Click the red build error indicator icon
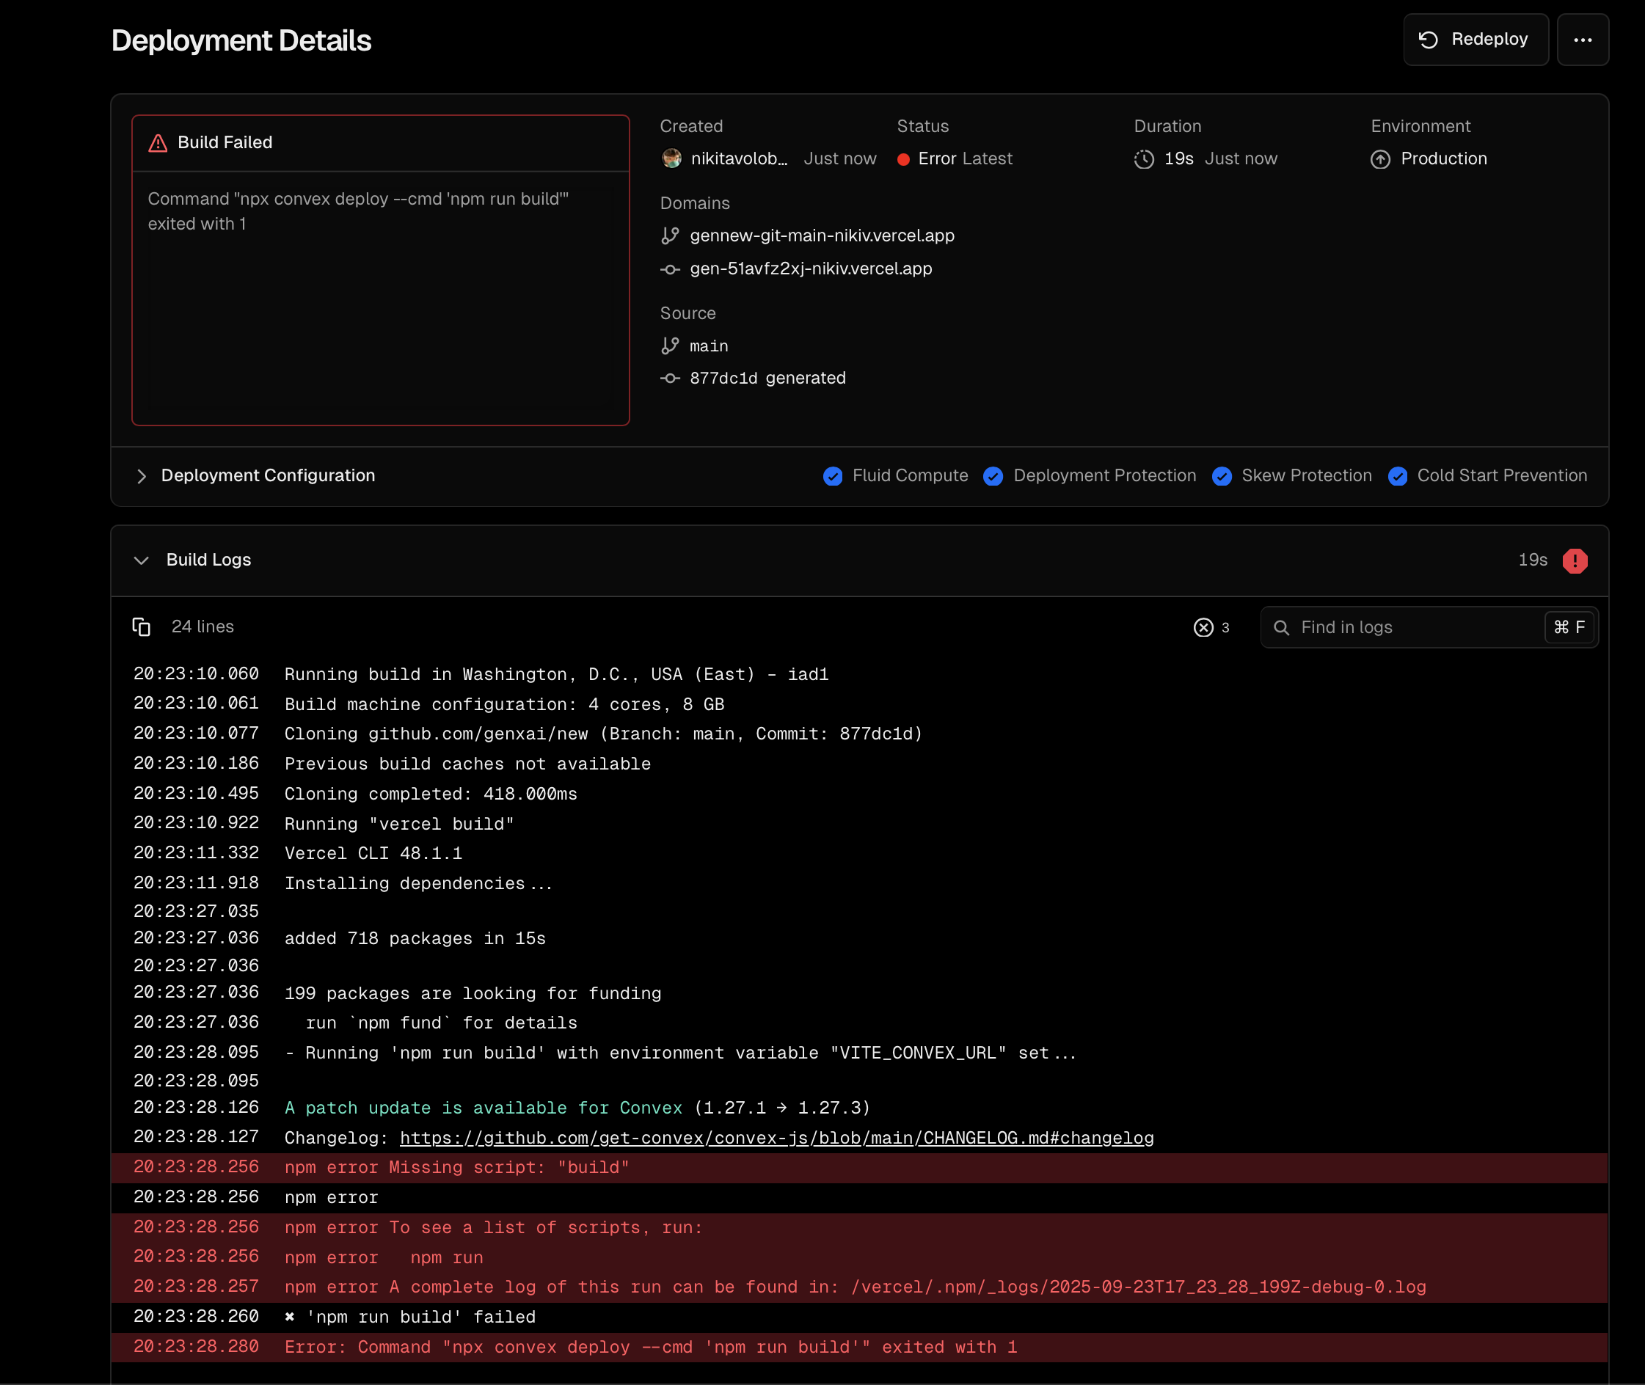Viewport: 1645px width, 1385px height. (x=1575, y=561)
